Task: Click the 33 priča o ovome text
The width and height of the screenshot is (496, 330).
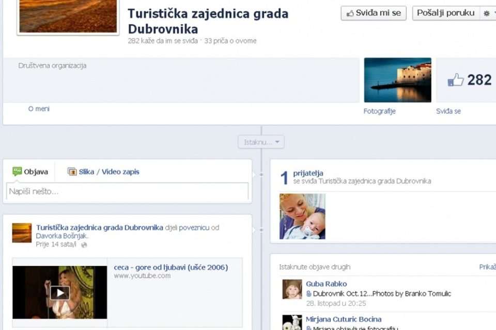Action: pyautogui.click(x=230, y=41)
